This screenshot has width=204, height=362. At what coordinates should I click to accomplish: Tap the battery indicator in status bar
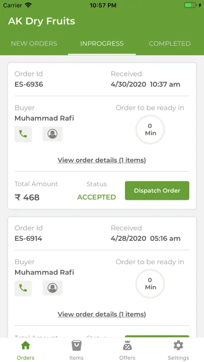190,5
